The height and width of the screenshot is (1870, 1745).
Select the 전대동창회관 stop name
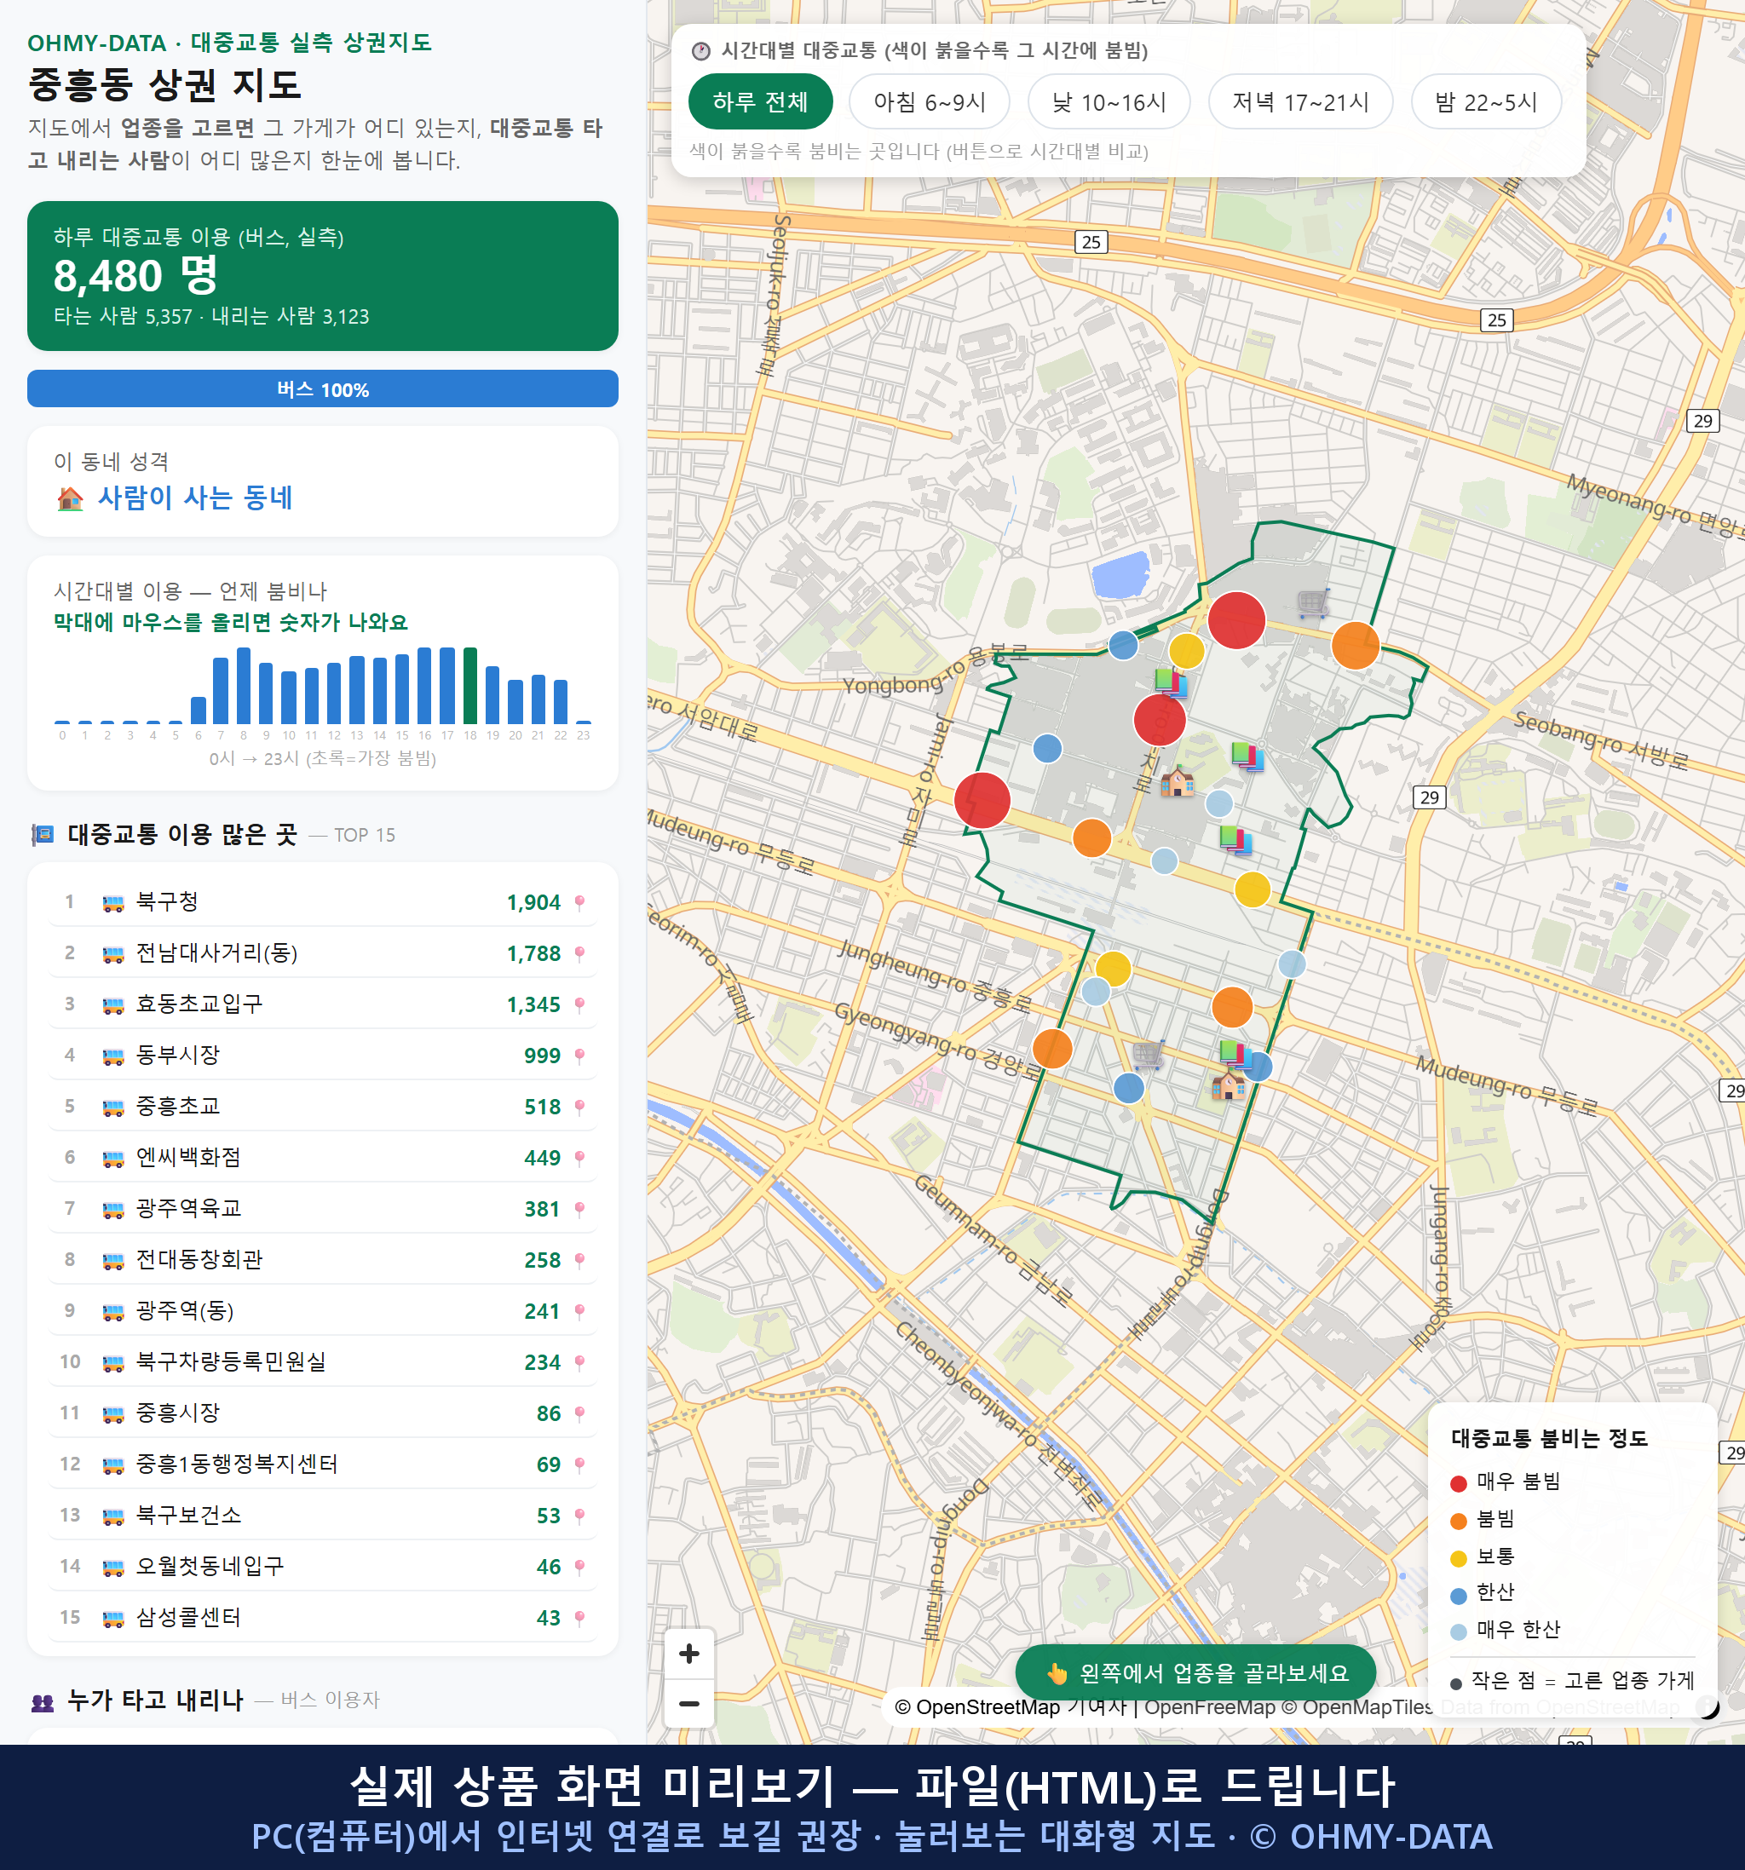tap(199, 1258)
